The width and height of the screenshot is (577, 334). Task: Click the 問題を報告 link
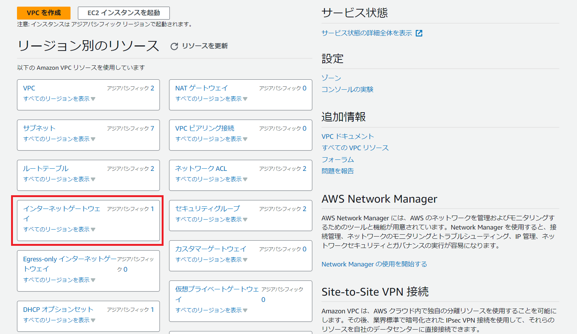[x=337, y=171]
